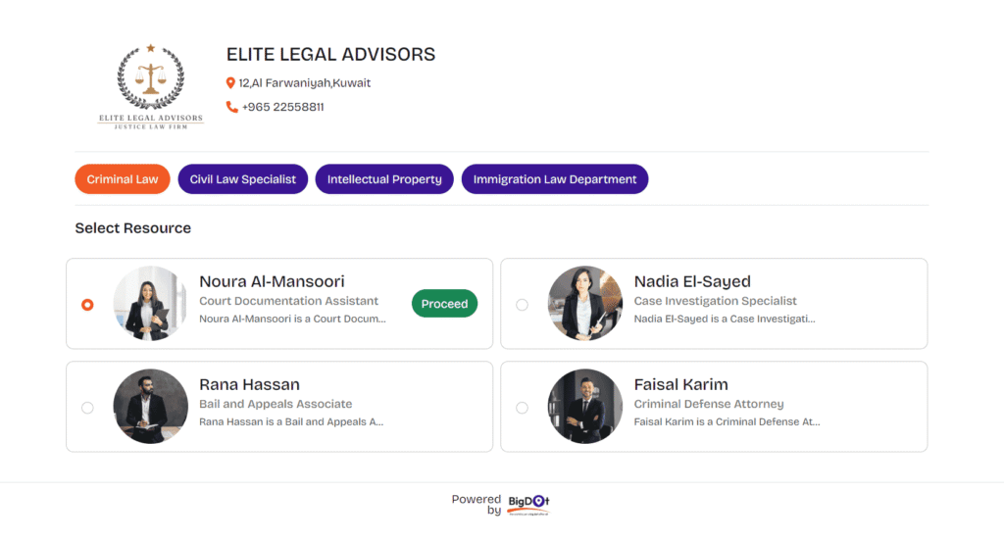This screenshot has height=542, width=1004.
Task: Click Faisal Karim's profile photo
Action: (585, 407)
